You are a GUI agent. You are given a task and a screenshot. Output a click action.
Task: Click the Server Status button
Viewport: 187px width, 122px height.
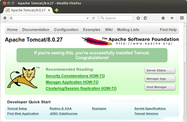click(x=160, y=70)
